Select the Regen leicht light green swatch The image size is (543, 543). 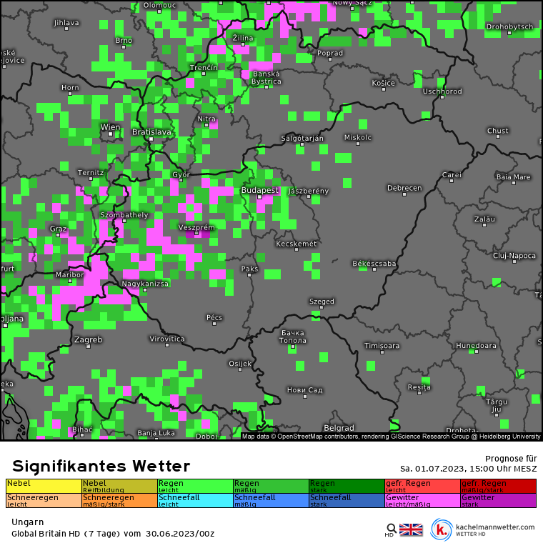click(x=195, y=486)
